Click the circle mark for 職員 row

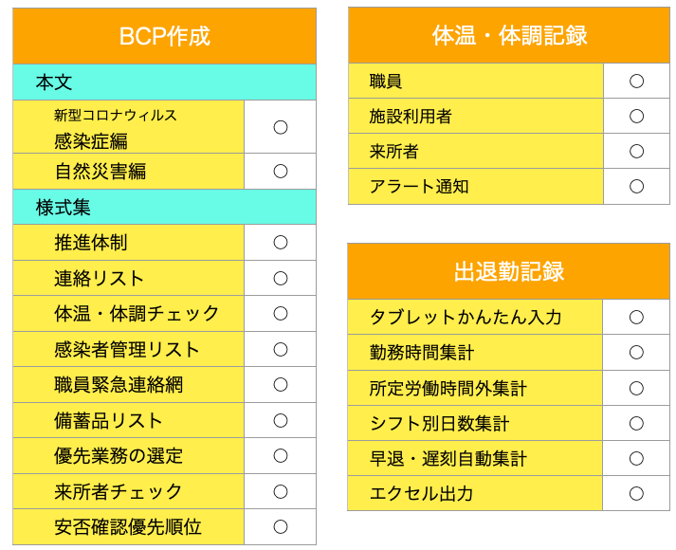[x=636, y=82]
